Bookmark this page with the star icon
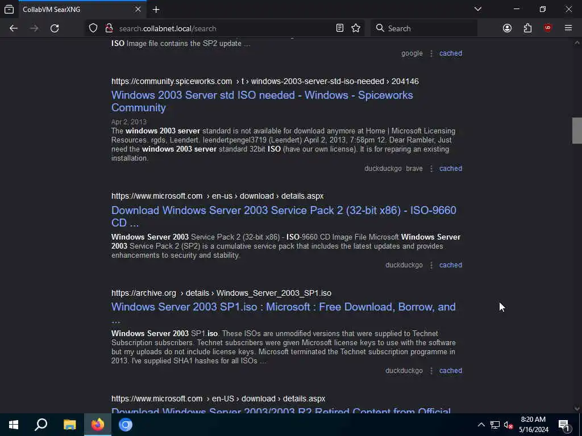Viewport: 582px width, 436px height. (356, 28)
